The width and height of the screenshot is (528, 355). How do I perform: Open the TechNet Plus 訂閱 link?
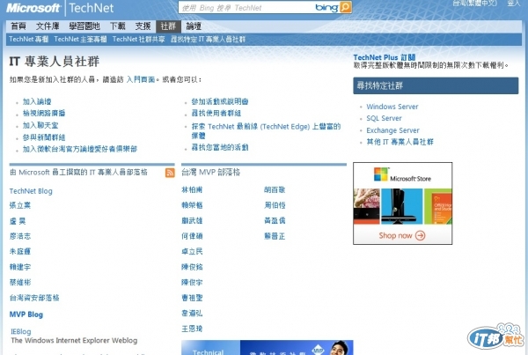coord(385,57)
